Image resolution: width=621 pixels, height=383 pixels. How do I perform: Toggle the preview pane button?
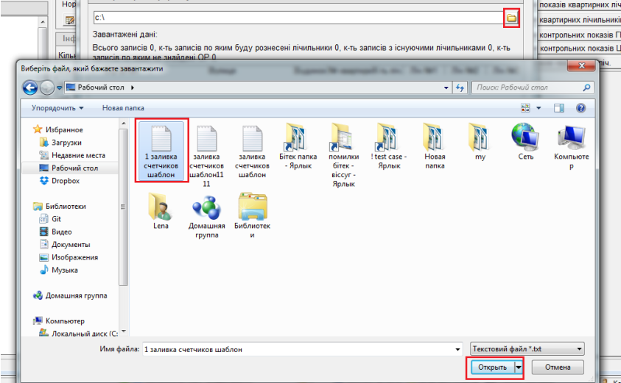[559, 107]
